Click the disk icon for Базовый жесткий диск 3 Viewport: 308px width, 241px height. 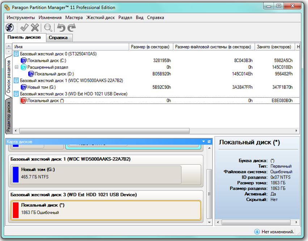pyautogui.click(x=16, y=94)
